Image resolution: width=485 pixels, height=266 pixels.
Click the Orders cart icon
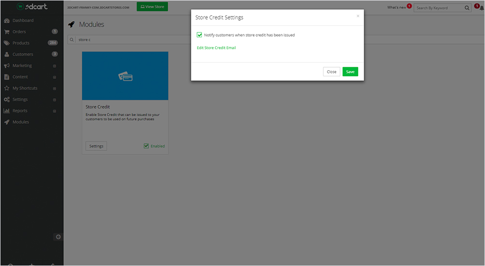(7, 32)
